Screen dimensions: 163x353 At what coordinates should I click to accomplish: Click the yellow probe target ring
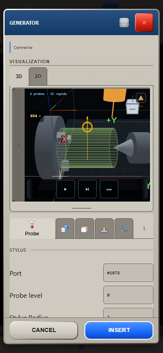pos(87,127)
